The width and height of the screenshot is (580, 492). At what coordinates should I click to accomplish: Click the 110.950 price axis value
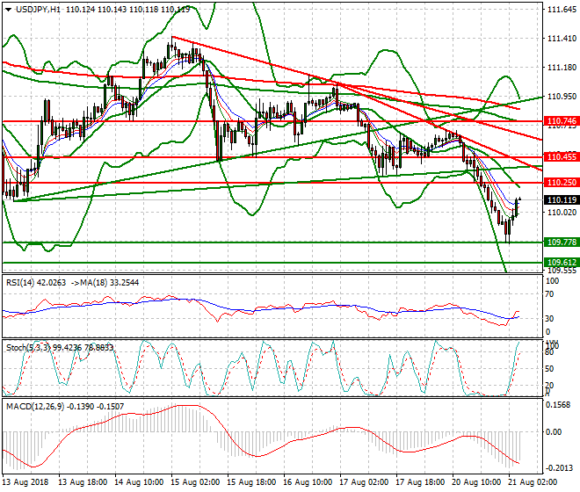coord(562,96)
